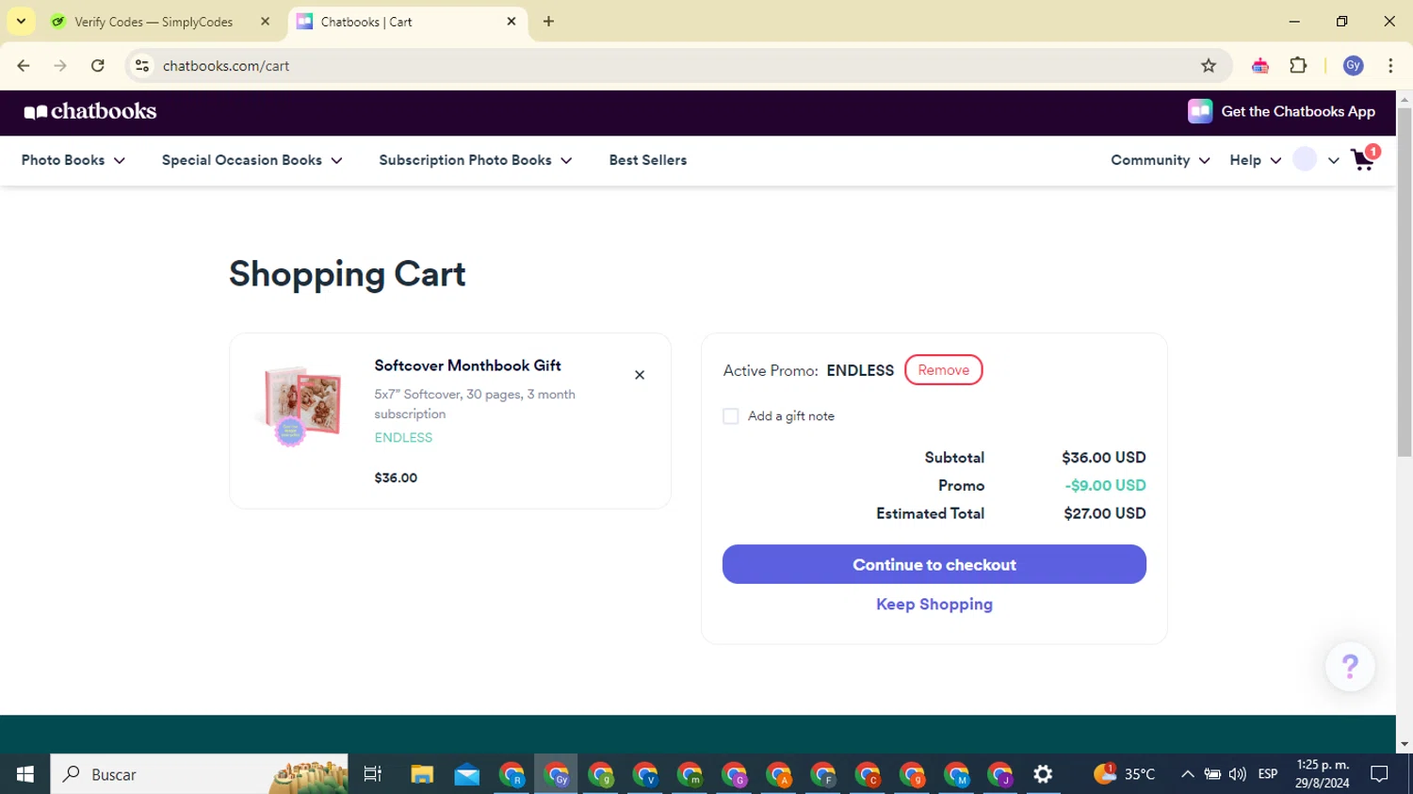Expand Special Occasion Books menu
The width and height of the screenshot is (1413, 794).
pos(252,160)
